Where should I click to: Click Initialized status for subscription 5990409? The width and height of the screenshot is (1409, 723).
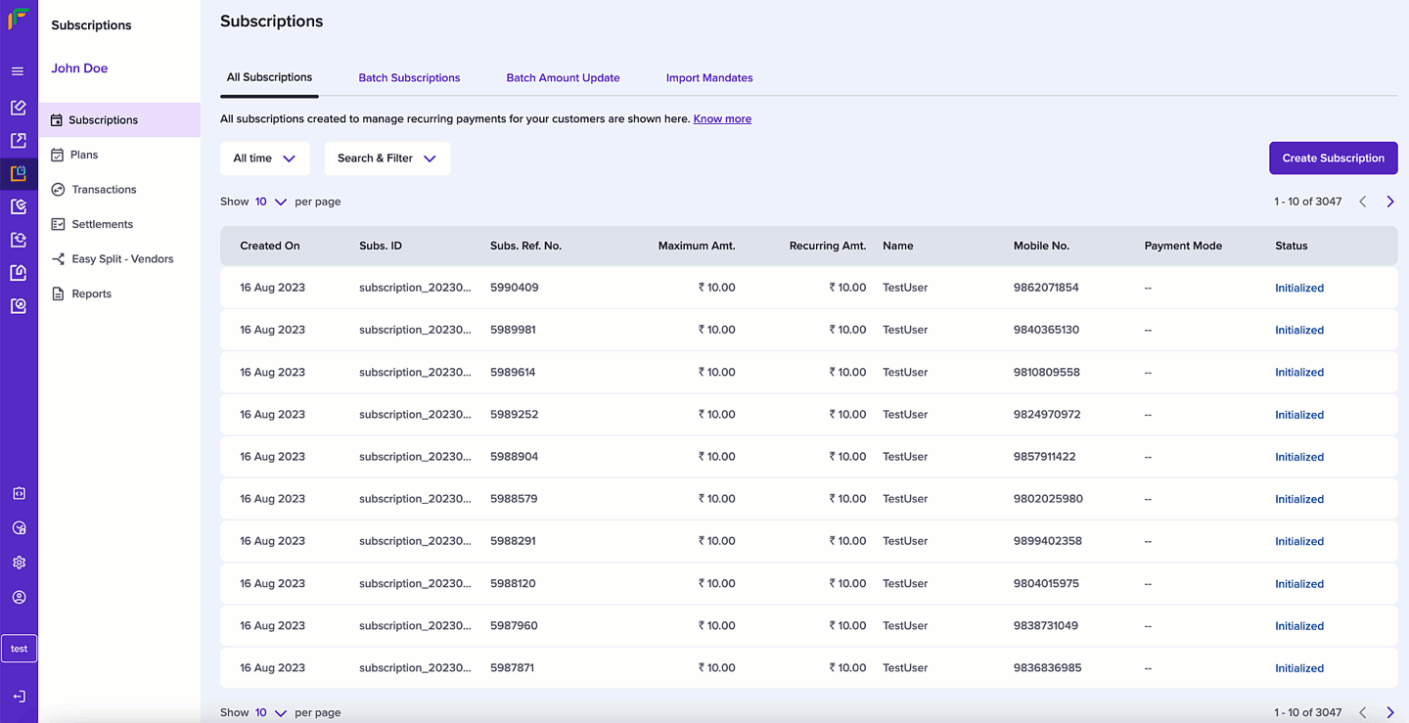(x=1298, y=289)
